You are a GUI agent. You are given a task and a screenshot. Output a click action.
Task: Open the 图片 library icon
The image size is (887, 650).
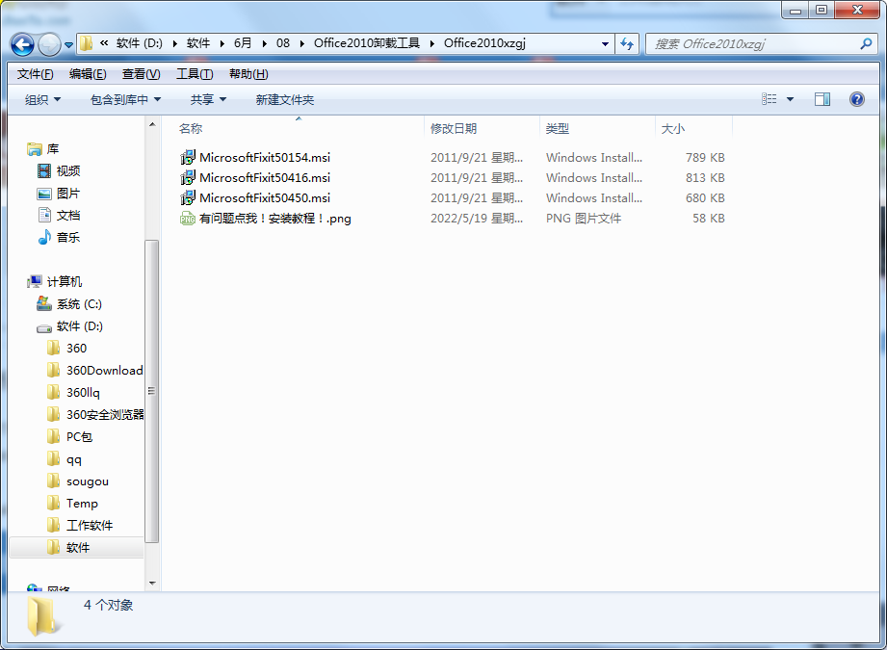pos(44,194)
